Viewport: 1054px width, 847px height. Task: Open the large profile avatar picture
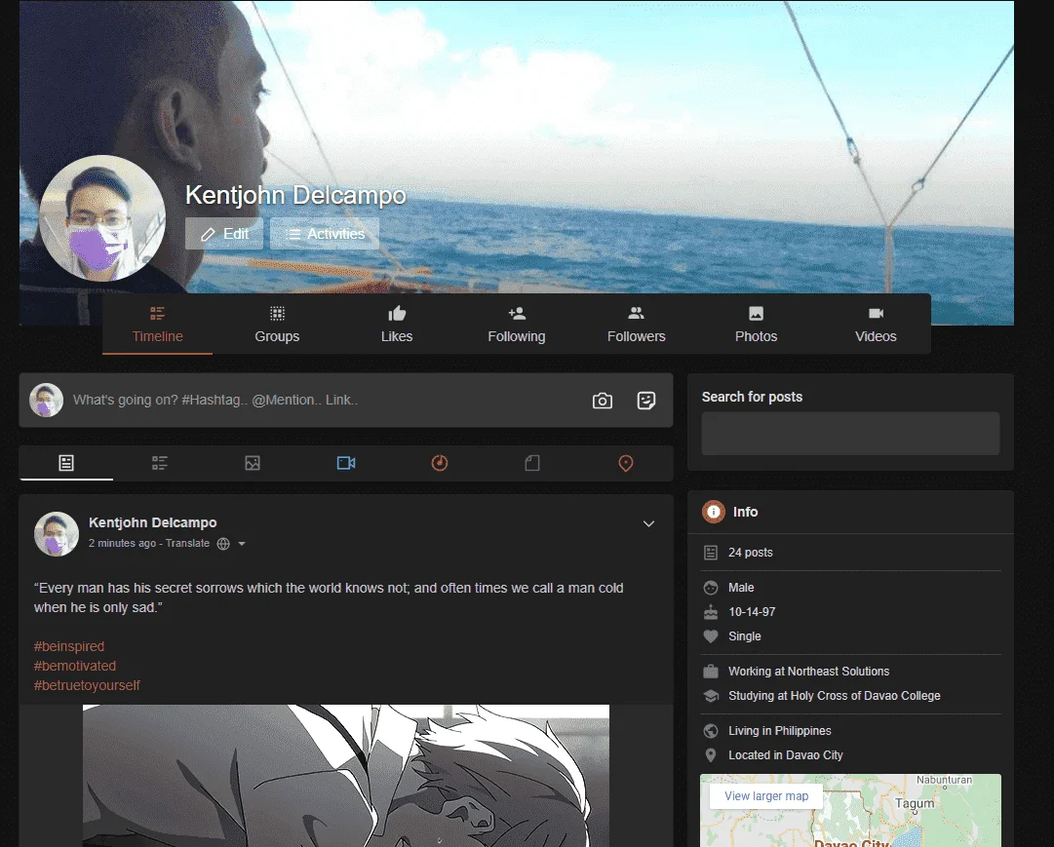(102, 218)
